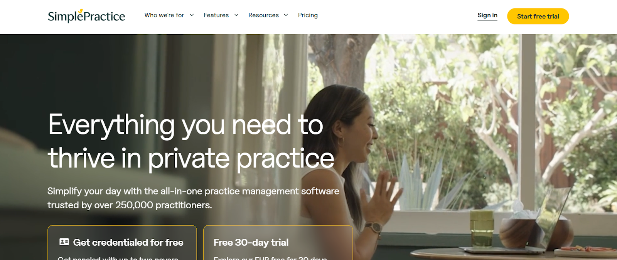Expand the chevron next to Features

coord(236,15)
